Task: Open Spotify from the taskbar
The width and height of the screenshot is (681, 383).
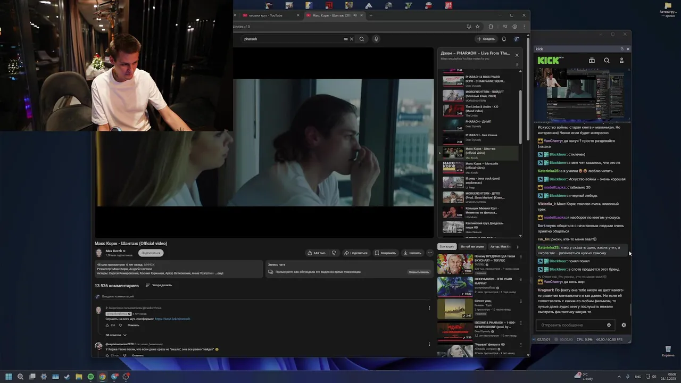Action: 90,377
